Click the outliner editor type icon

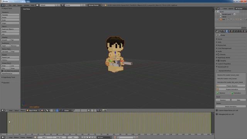tap(218, 8)
